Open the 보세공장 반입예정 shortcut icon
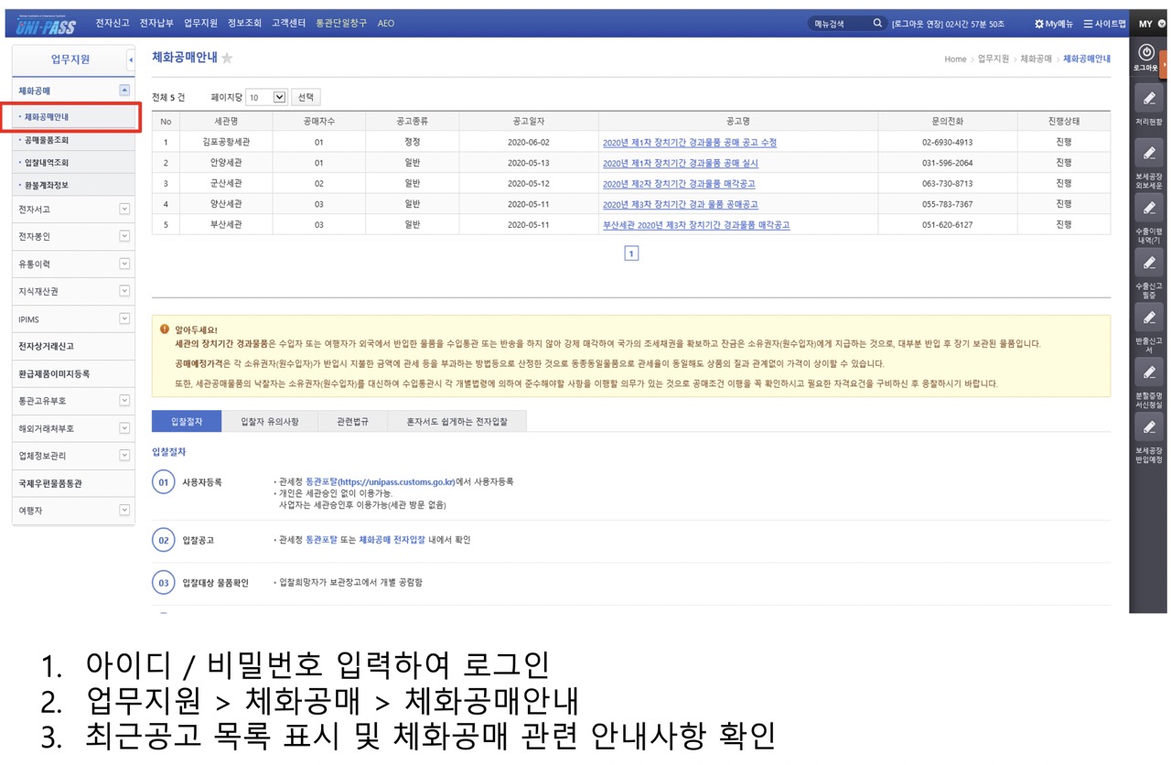 1149,427
